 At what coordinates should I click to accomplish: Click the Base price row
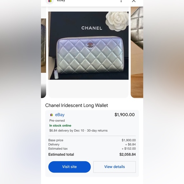click(92, 140)
